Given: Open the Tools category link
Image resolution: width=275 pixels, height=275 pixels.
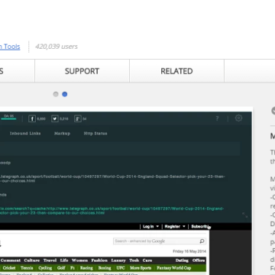Looking at the screenshot, I should click(x=10, y=47).
